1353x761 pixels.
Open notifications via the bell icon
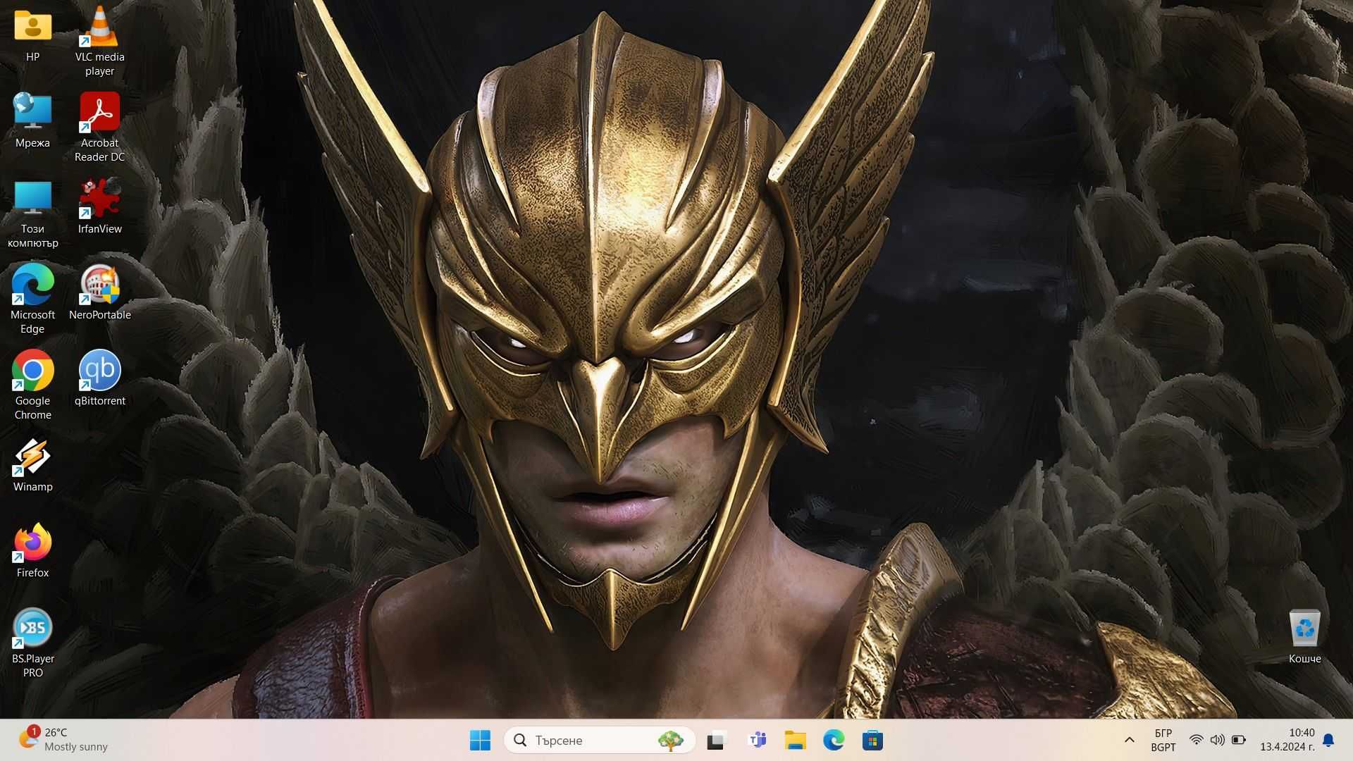(1328, 740)
